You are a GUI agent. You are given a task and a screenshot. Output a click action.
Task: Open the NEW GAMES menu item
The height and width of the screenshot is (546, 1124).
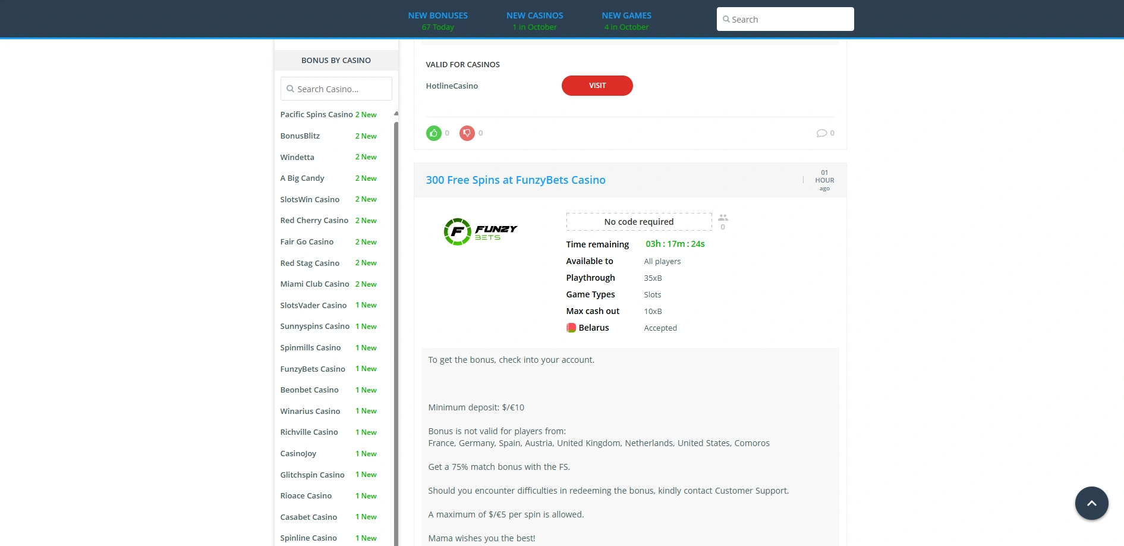626,15
